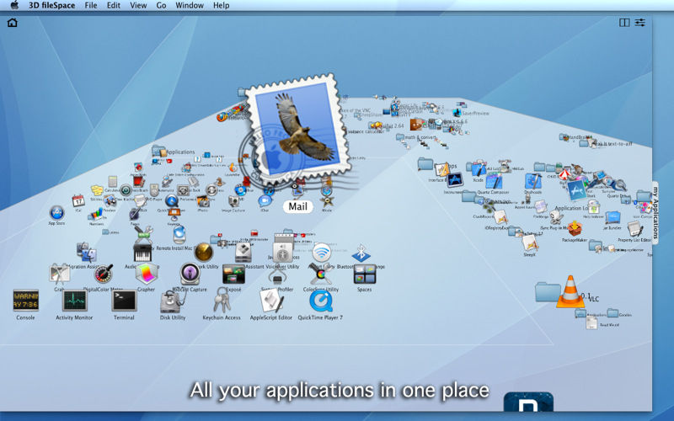
Task: Open AirPort Utility wifi icon
Action: 322,253
